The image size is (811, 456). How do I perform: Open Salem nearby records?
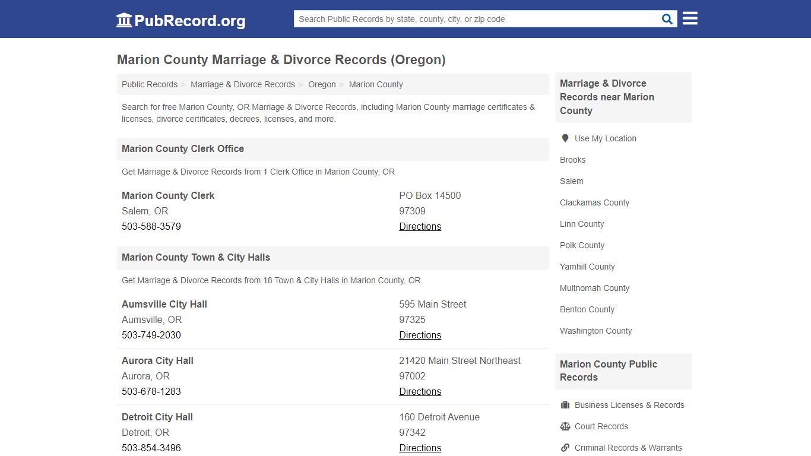(571, 181)
